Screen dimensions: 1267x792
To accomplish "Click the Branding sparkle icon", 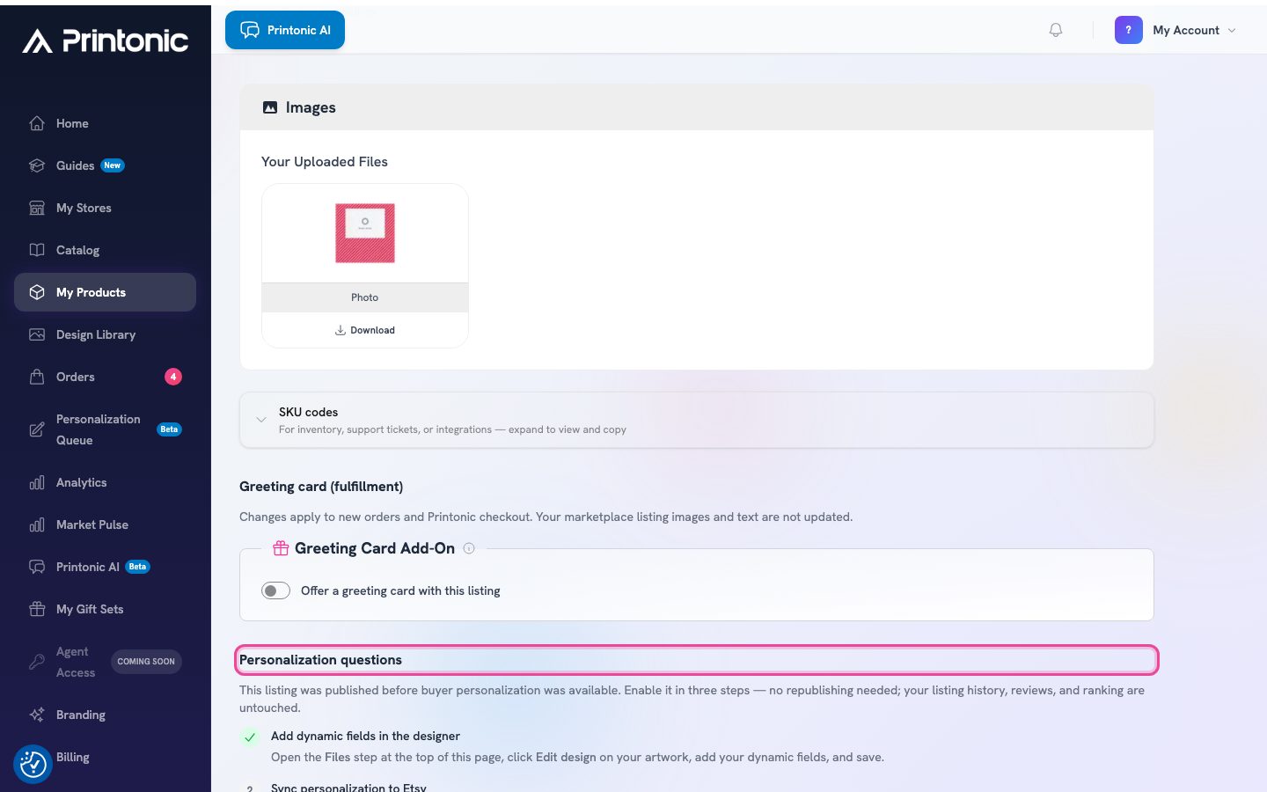I will 37,715.
